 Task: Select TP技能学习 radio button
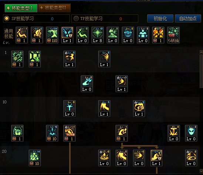[x=76, y=18]
